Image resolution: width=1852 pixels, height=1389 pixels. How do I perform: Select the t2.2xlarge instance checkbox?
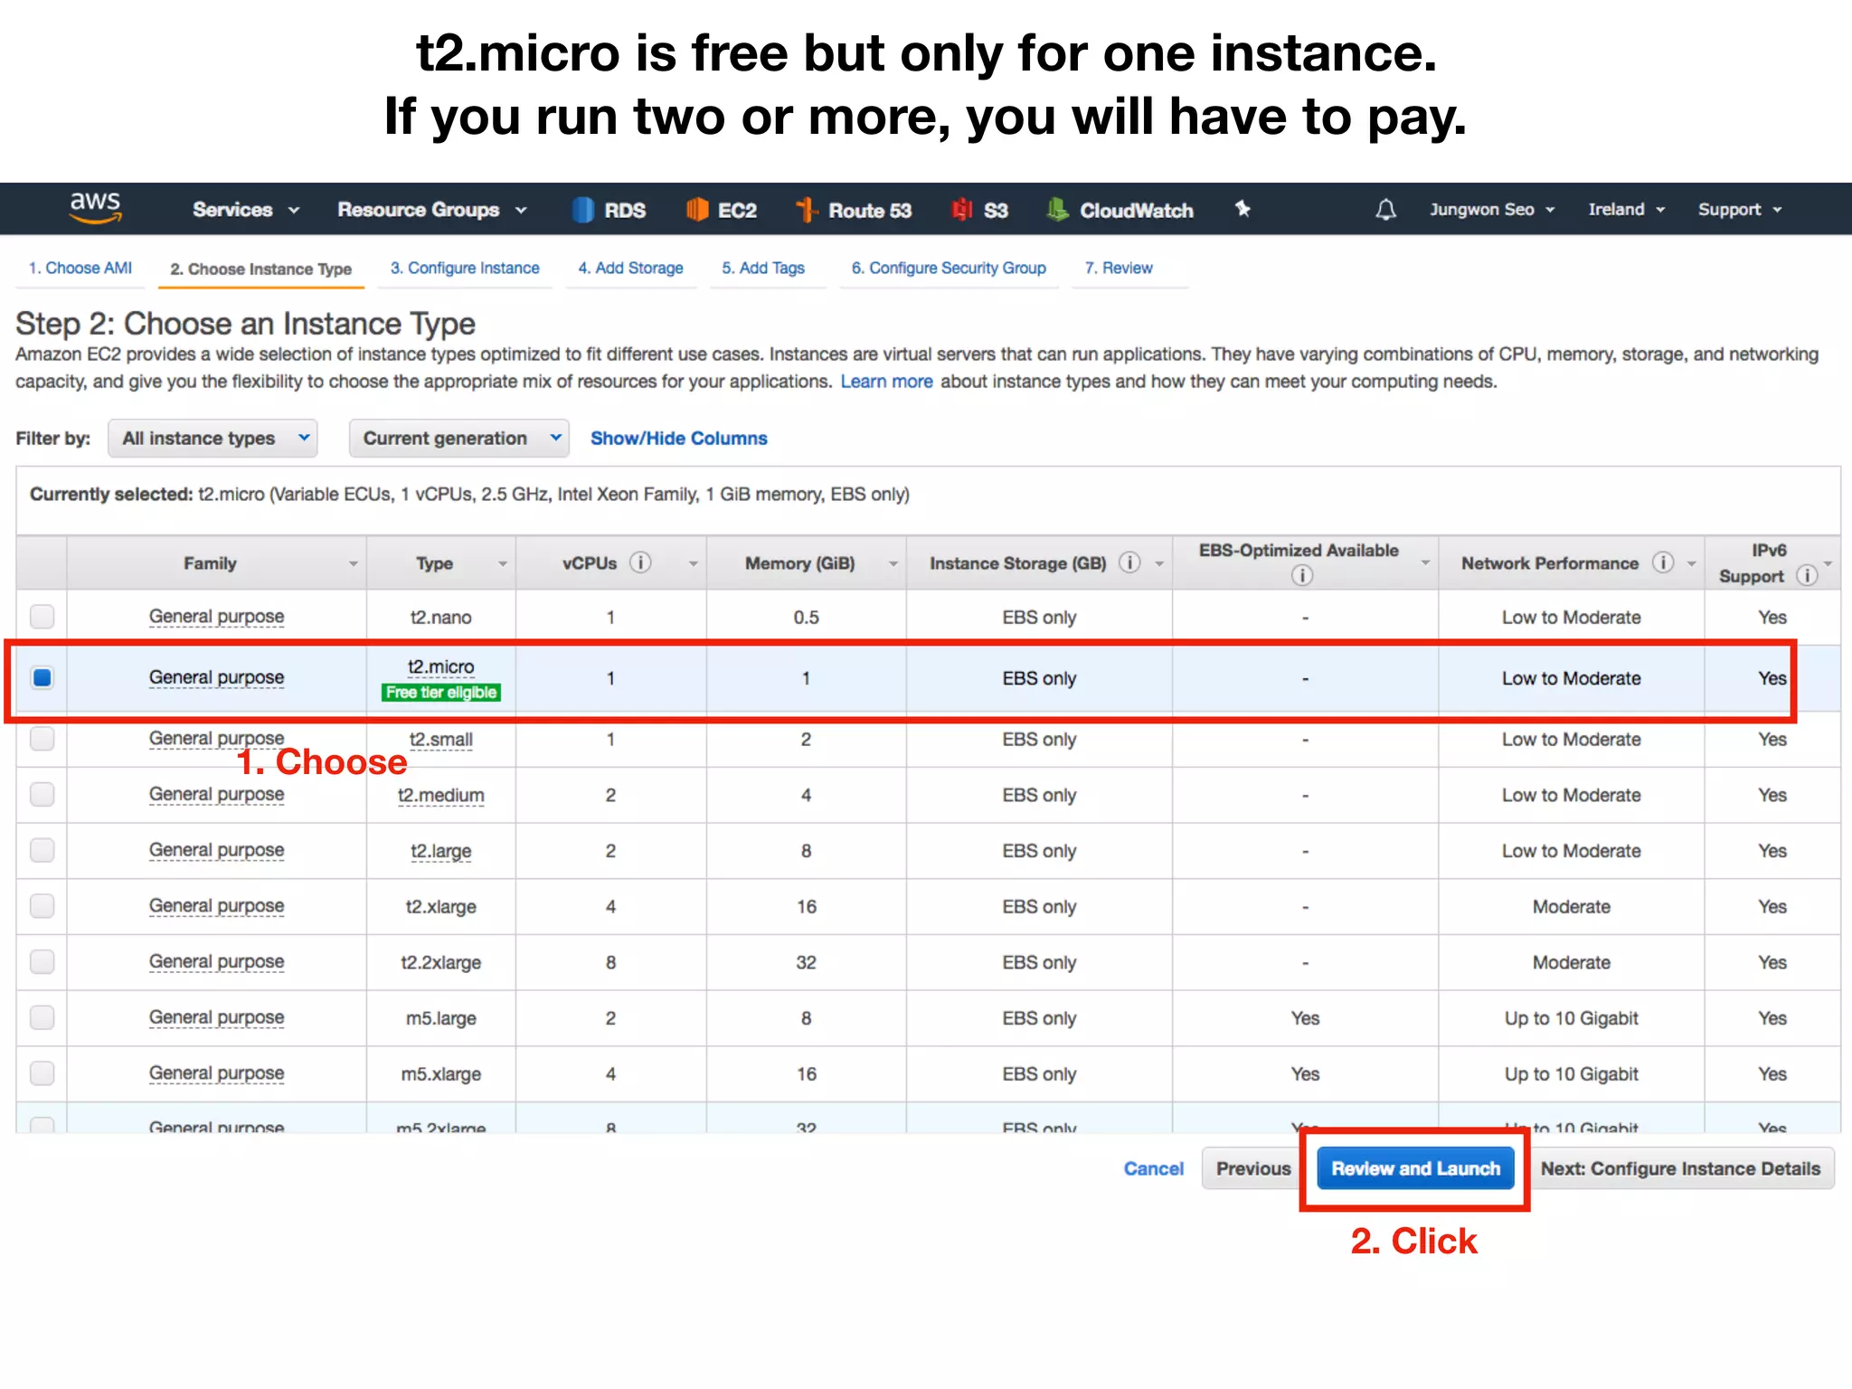coord(43,962)
